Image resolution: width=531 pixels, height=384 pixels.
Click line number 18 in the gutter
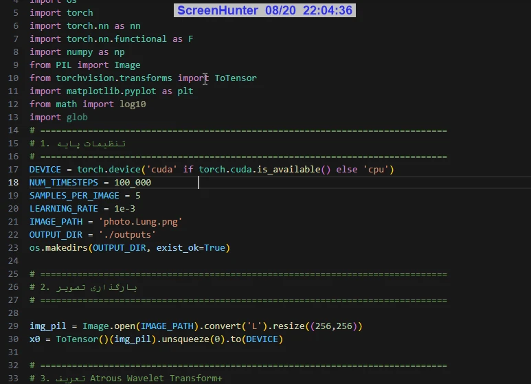click(x=13, y=183)
